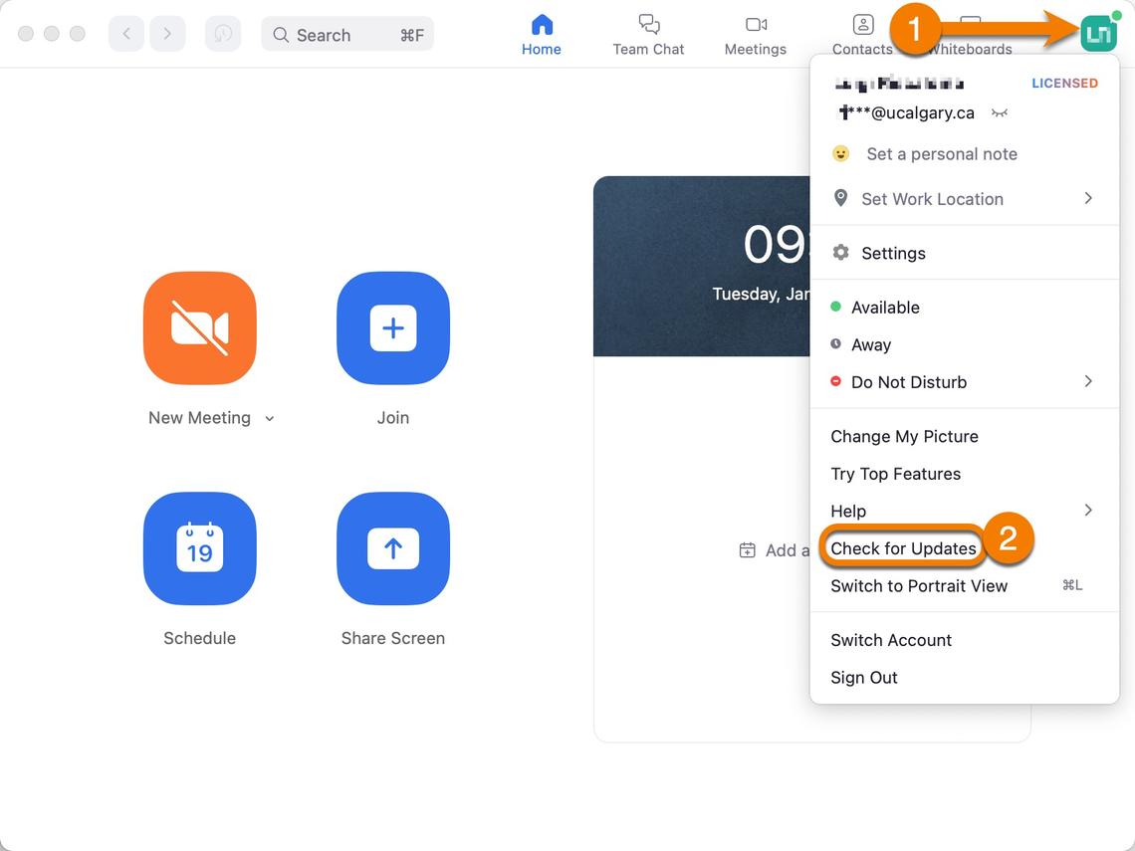Click the Share Screen arrow icon
Image resolution: width=1135 pixels, height=851 pixels.
pos(393,548)
